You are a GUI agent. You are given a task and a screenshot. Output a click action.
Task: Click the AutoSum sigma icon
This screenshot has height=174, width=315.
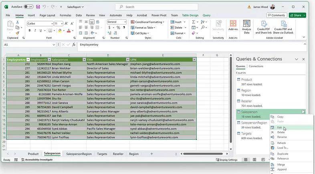coord(194,22)
